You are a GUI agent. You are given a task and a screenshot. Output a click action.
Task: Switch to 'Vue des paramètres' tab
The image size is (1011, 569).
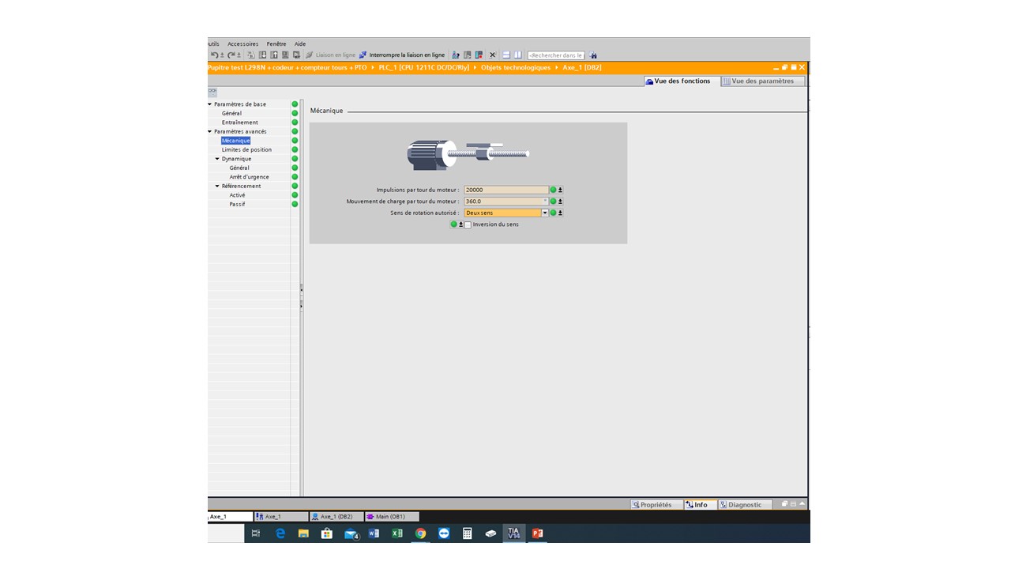pyautogui.click(x=762, y=81)
